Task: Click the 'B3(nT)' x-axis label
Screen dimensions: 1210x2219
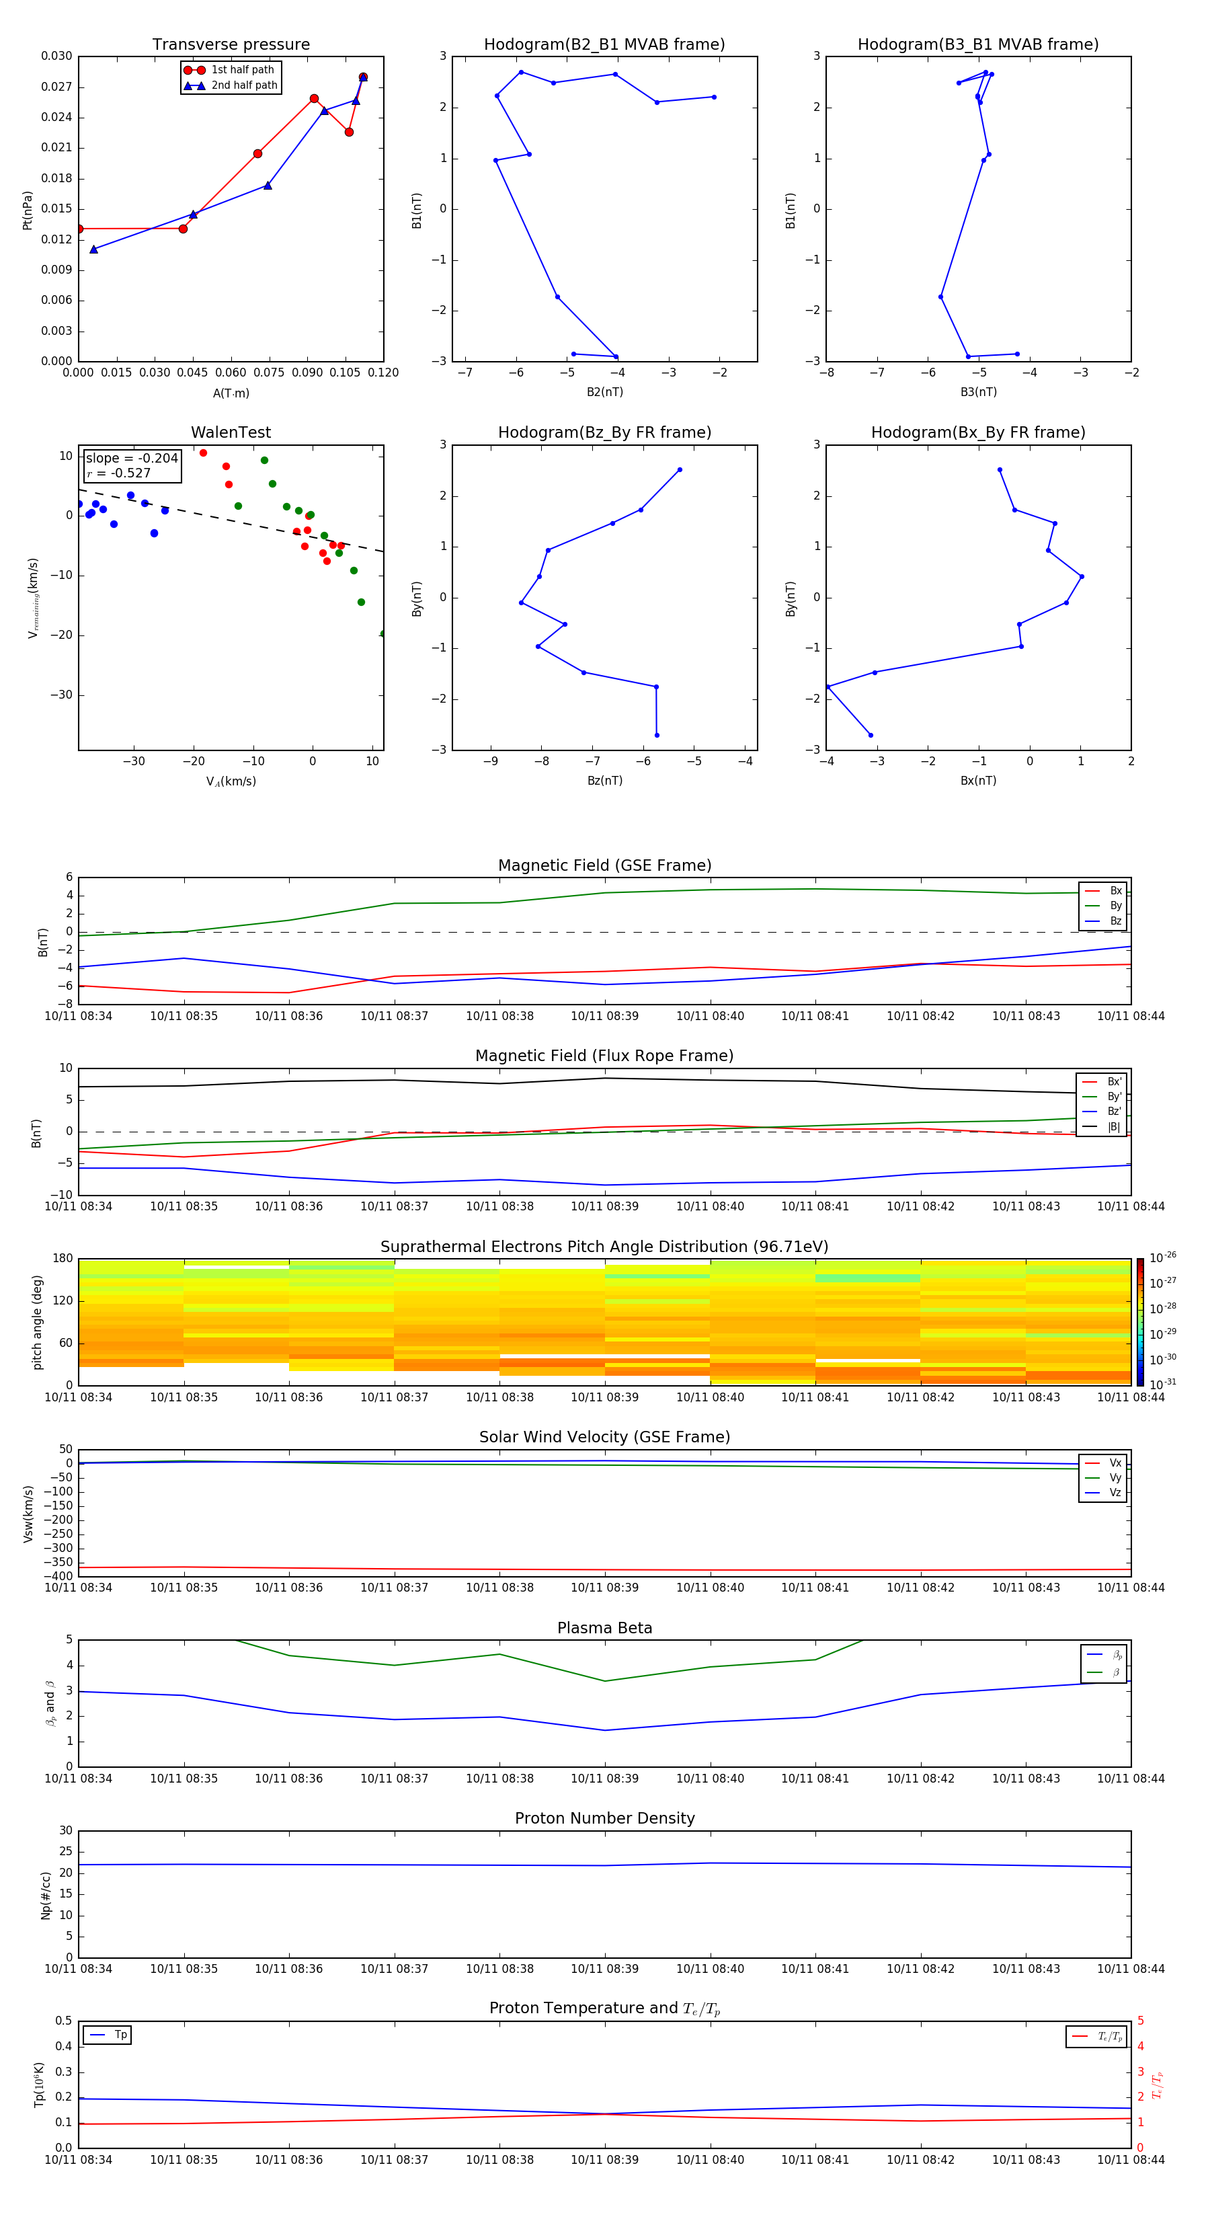Action: [x=978, y=392]
